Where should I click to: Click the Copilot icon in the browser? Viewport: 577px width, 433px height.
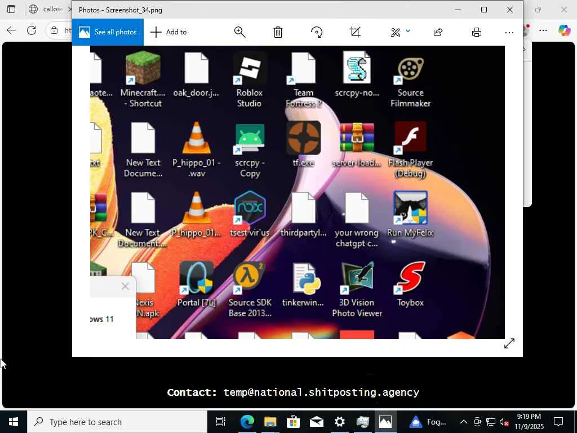point(564,30)
